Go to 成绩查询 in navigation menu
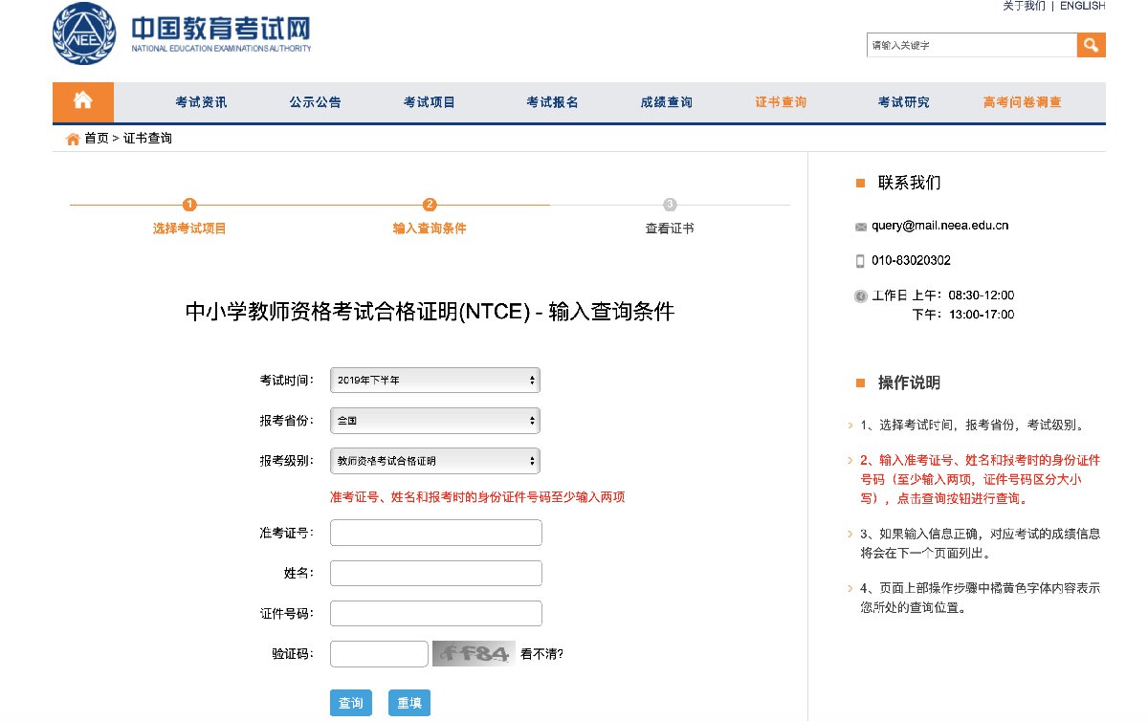 tap(666, 102)
